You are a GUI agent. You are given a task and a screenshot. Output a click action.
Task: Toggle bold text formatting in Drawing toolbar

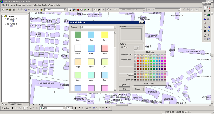tap(76, 108)
